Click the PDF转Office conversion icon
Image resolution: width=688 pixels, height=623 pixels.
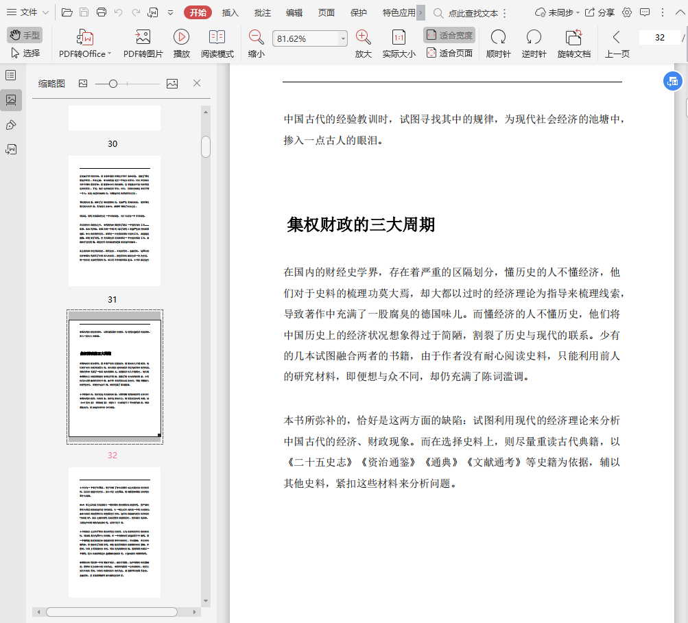(x=85, y=38)
